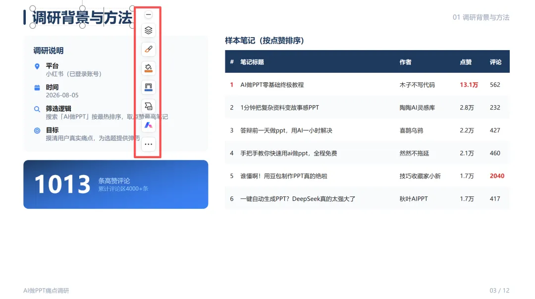Select the target icon beside 目标
Viewport: 535px width, 299px height.
pyautogui.click(x=37, y=130)
